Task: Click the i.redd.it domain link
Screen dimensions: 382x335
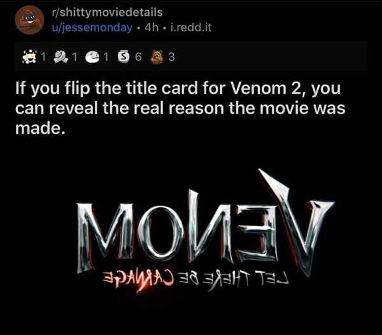Action: click(x=191, y=27)
